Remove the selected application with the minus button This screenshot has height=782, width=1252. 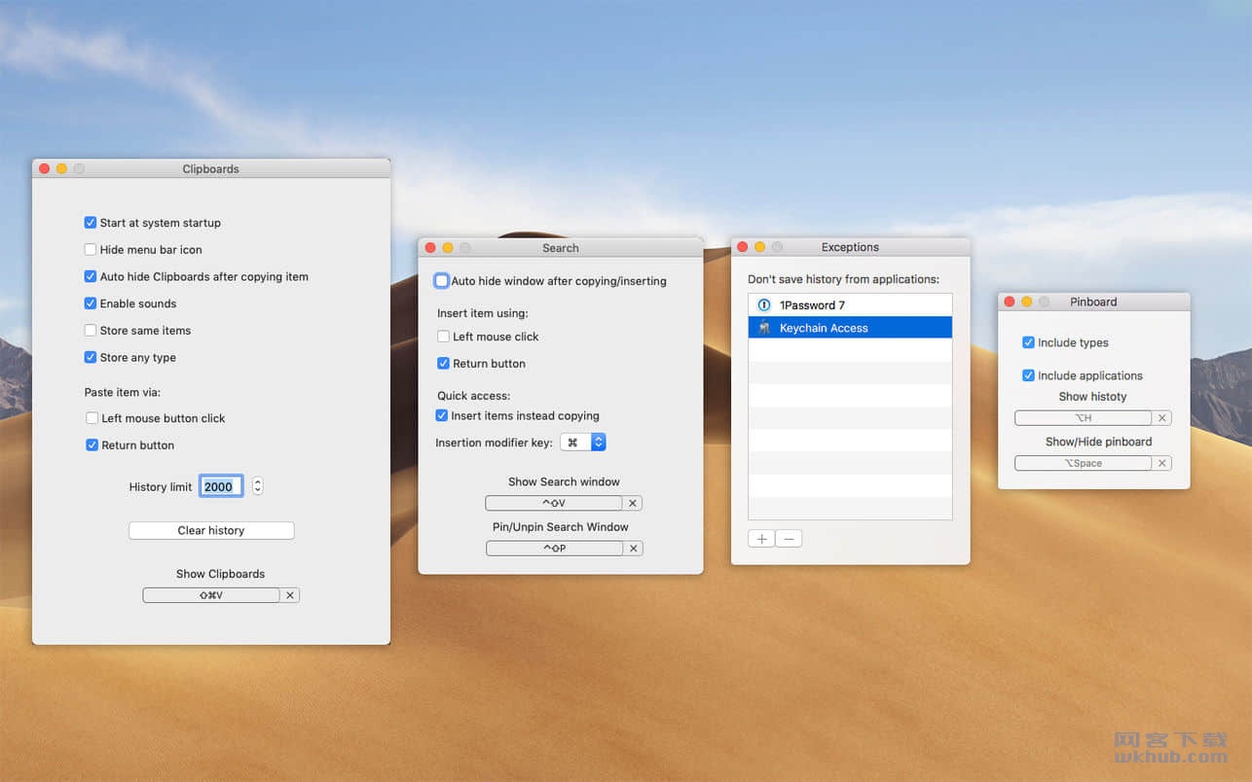pyautogui.click(x=789, y=539)
